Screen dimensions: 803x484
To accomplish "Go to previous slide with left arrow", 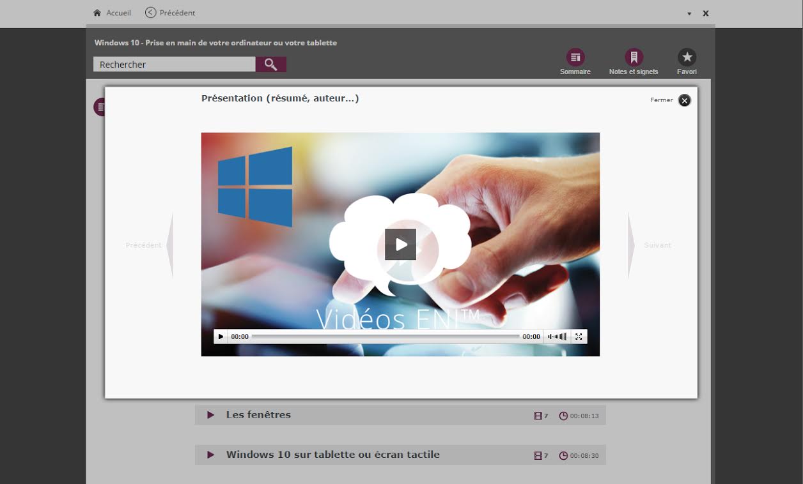I will click(169, 245).
